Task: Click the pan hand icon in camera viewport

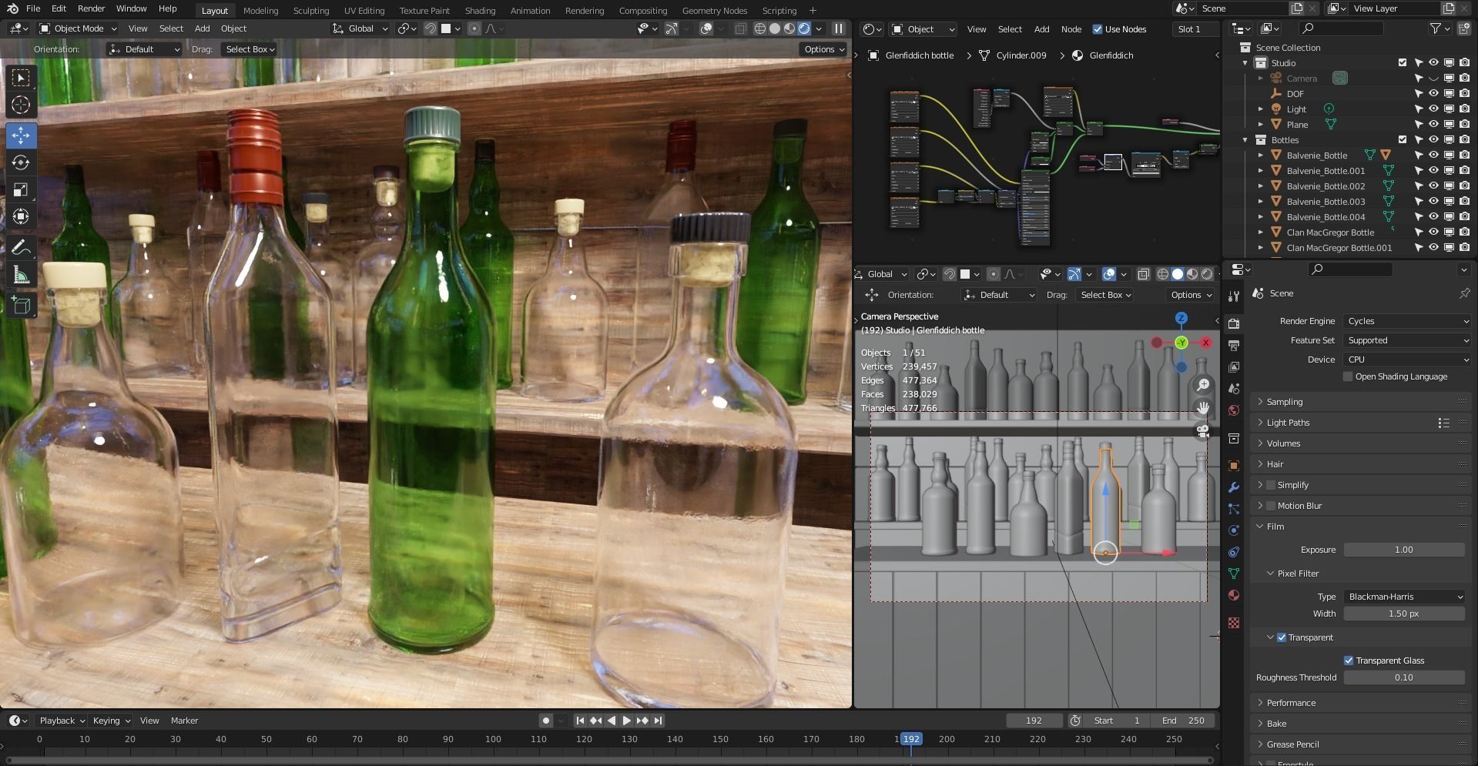Action: click(x=1202, y=408)
